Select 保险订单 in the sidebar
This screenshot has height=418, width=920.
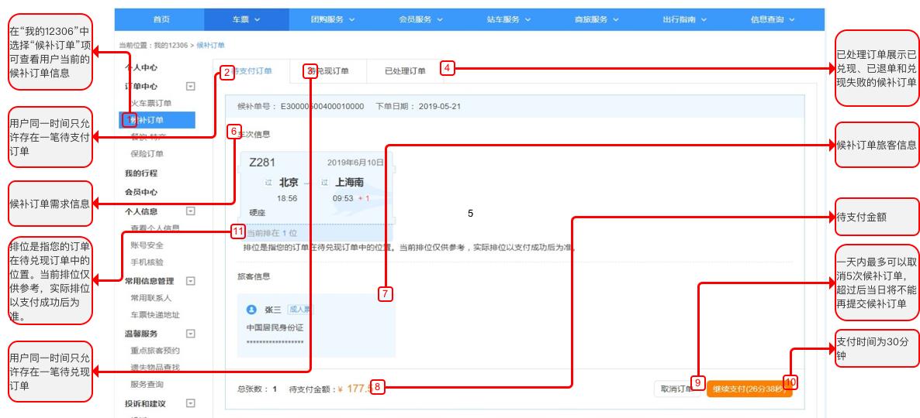coord(147,154)
